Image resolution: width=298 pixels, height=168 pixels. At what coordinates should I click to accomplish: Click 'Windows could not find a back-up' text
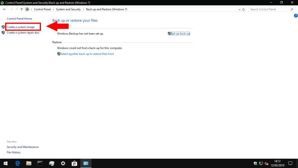tap(90, 48)
